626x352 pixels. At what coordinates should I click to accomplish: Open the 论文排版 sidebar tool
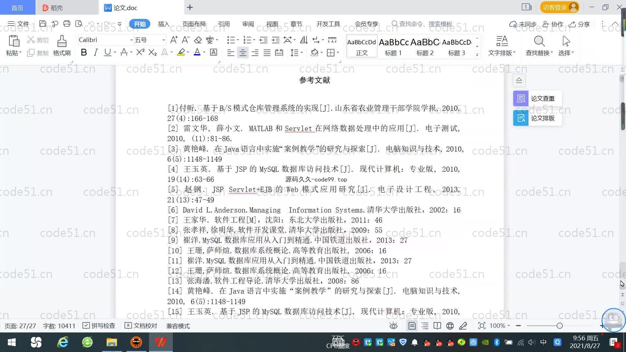tap(537, 118)
